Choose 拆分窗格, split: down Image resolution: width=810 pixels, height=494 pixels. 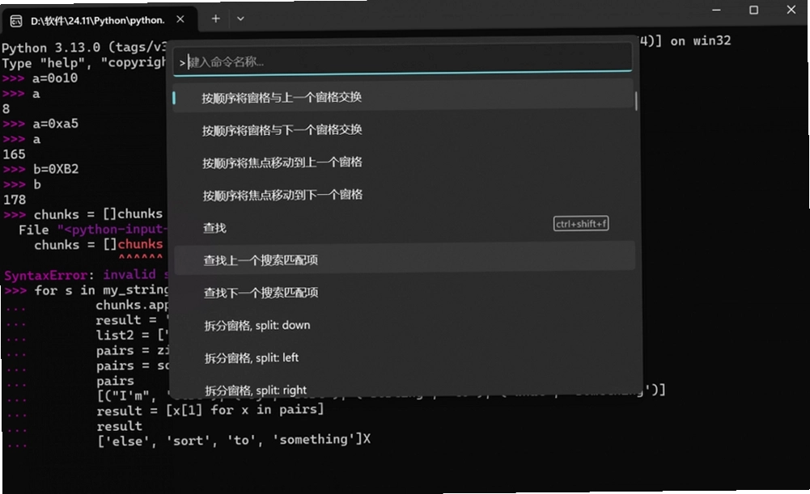404,325
